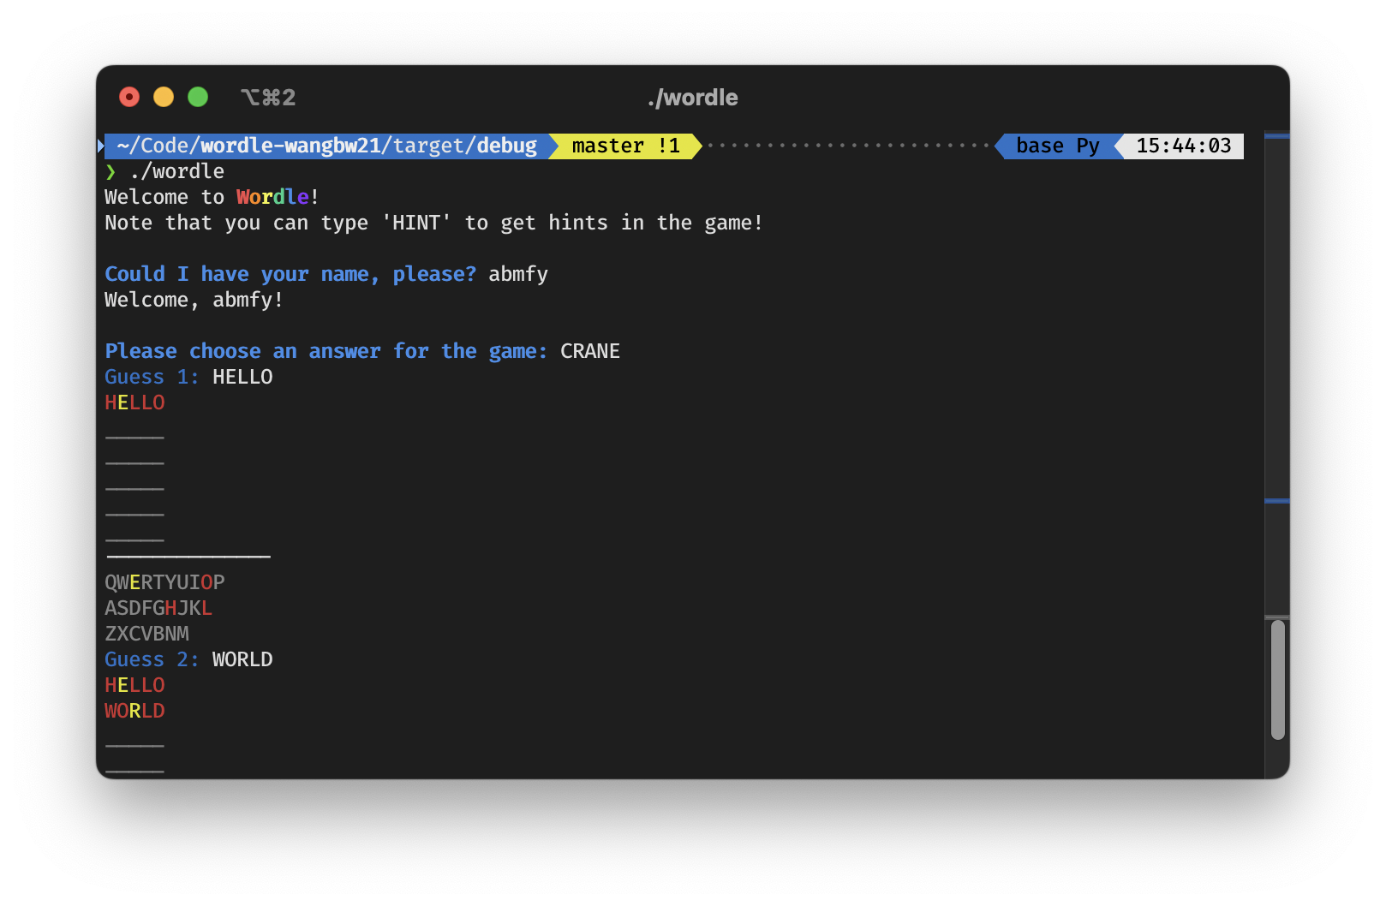The width and height of the screenshot is (1386, 906).
Task: Click the 'base Py' environment segment
Action: click(1058, 146)
